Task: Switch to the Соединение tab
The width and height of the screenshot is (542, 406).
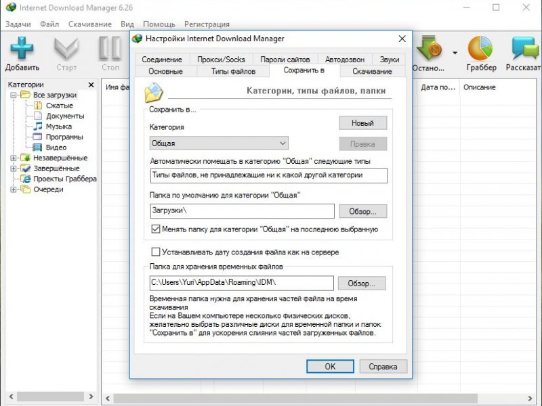Action: [162, 60]
